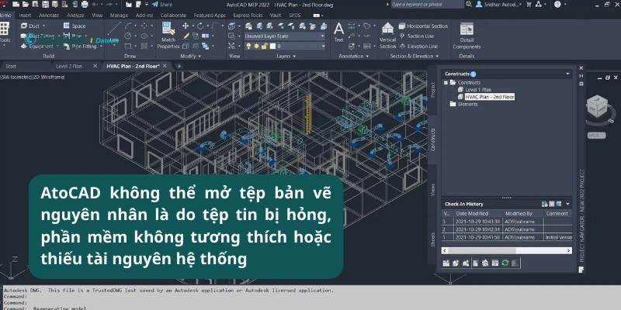Click the Match Properties tool
The height and width of the screenshot is (310, 621).
coord(168,36)
